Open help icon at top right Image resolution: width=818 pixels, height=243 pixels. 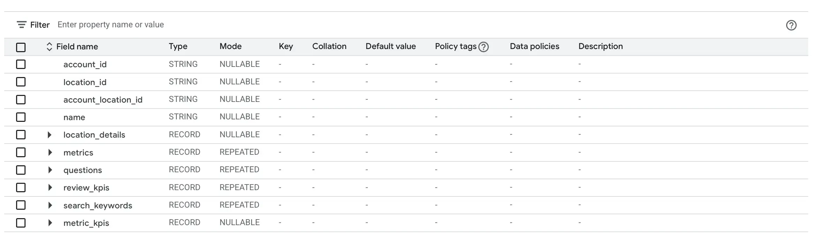click(791, 25)
